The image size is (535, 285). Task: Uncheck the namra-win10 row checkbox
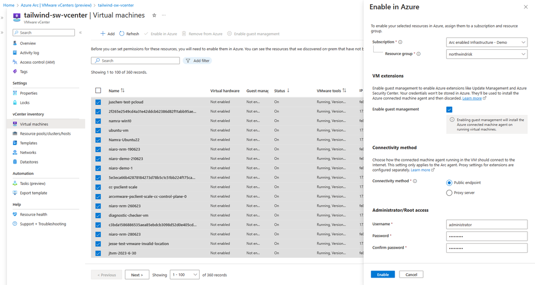click(x=98, y=121)
